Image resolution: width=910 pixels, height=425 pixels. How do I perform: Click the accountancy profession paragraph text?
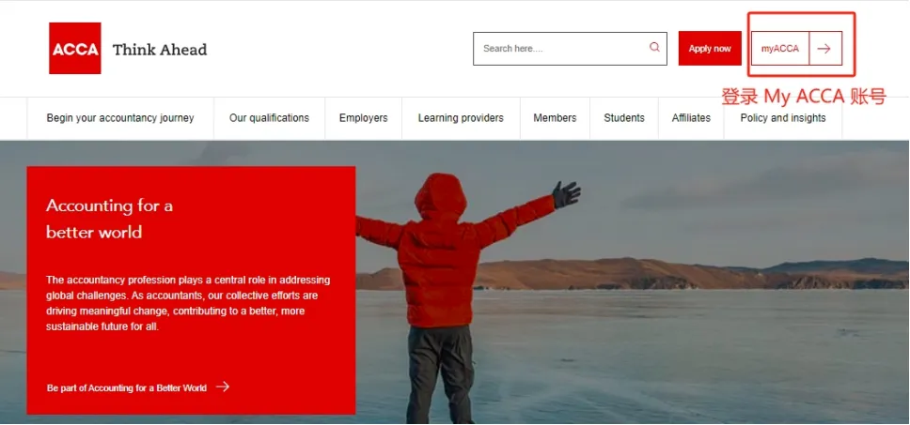(x=188, y=303)
